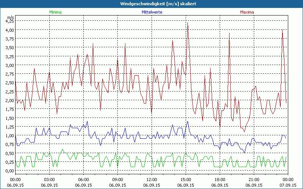Click the 1,00 y-axis label
This screenshot has height=189, width=303.
(9, 135)
